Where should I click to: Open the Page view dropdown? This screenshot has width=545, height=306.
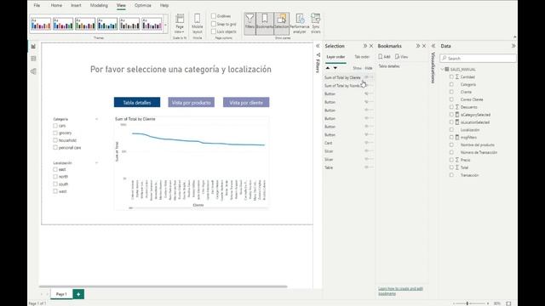point(180,23)
